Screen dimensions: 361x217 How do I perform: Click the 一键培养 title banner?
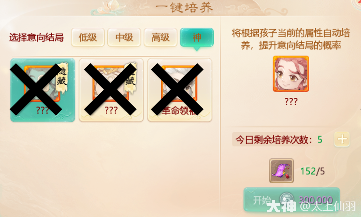coord(184,7)
